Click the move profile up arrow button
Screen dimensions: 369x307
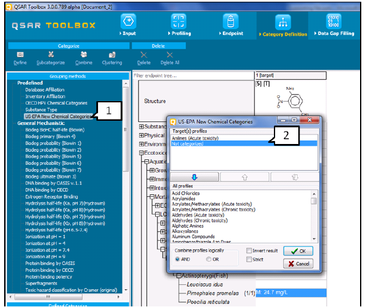[x=244, y=177]
